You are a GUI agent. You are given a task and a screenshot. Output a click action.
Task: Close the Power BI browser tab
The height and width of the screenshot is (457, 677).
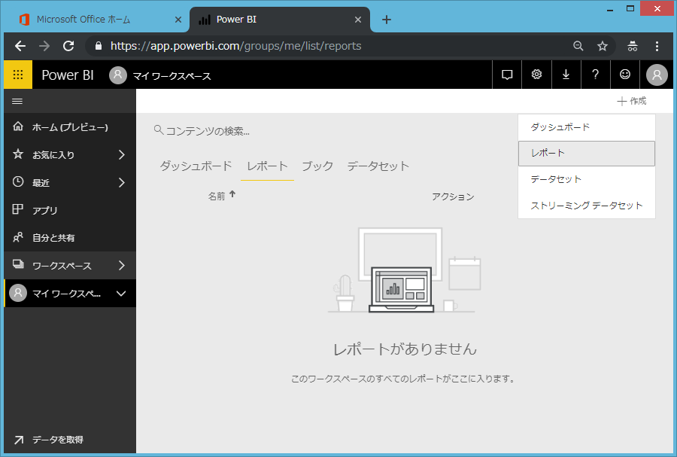click(358, 20)
